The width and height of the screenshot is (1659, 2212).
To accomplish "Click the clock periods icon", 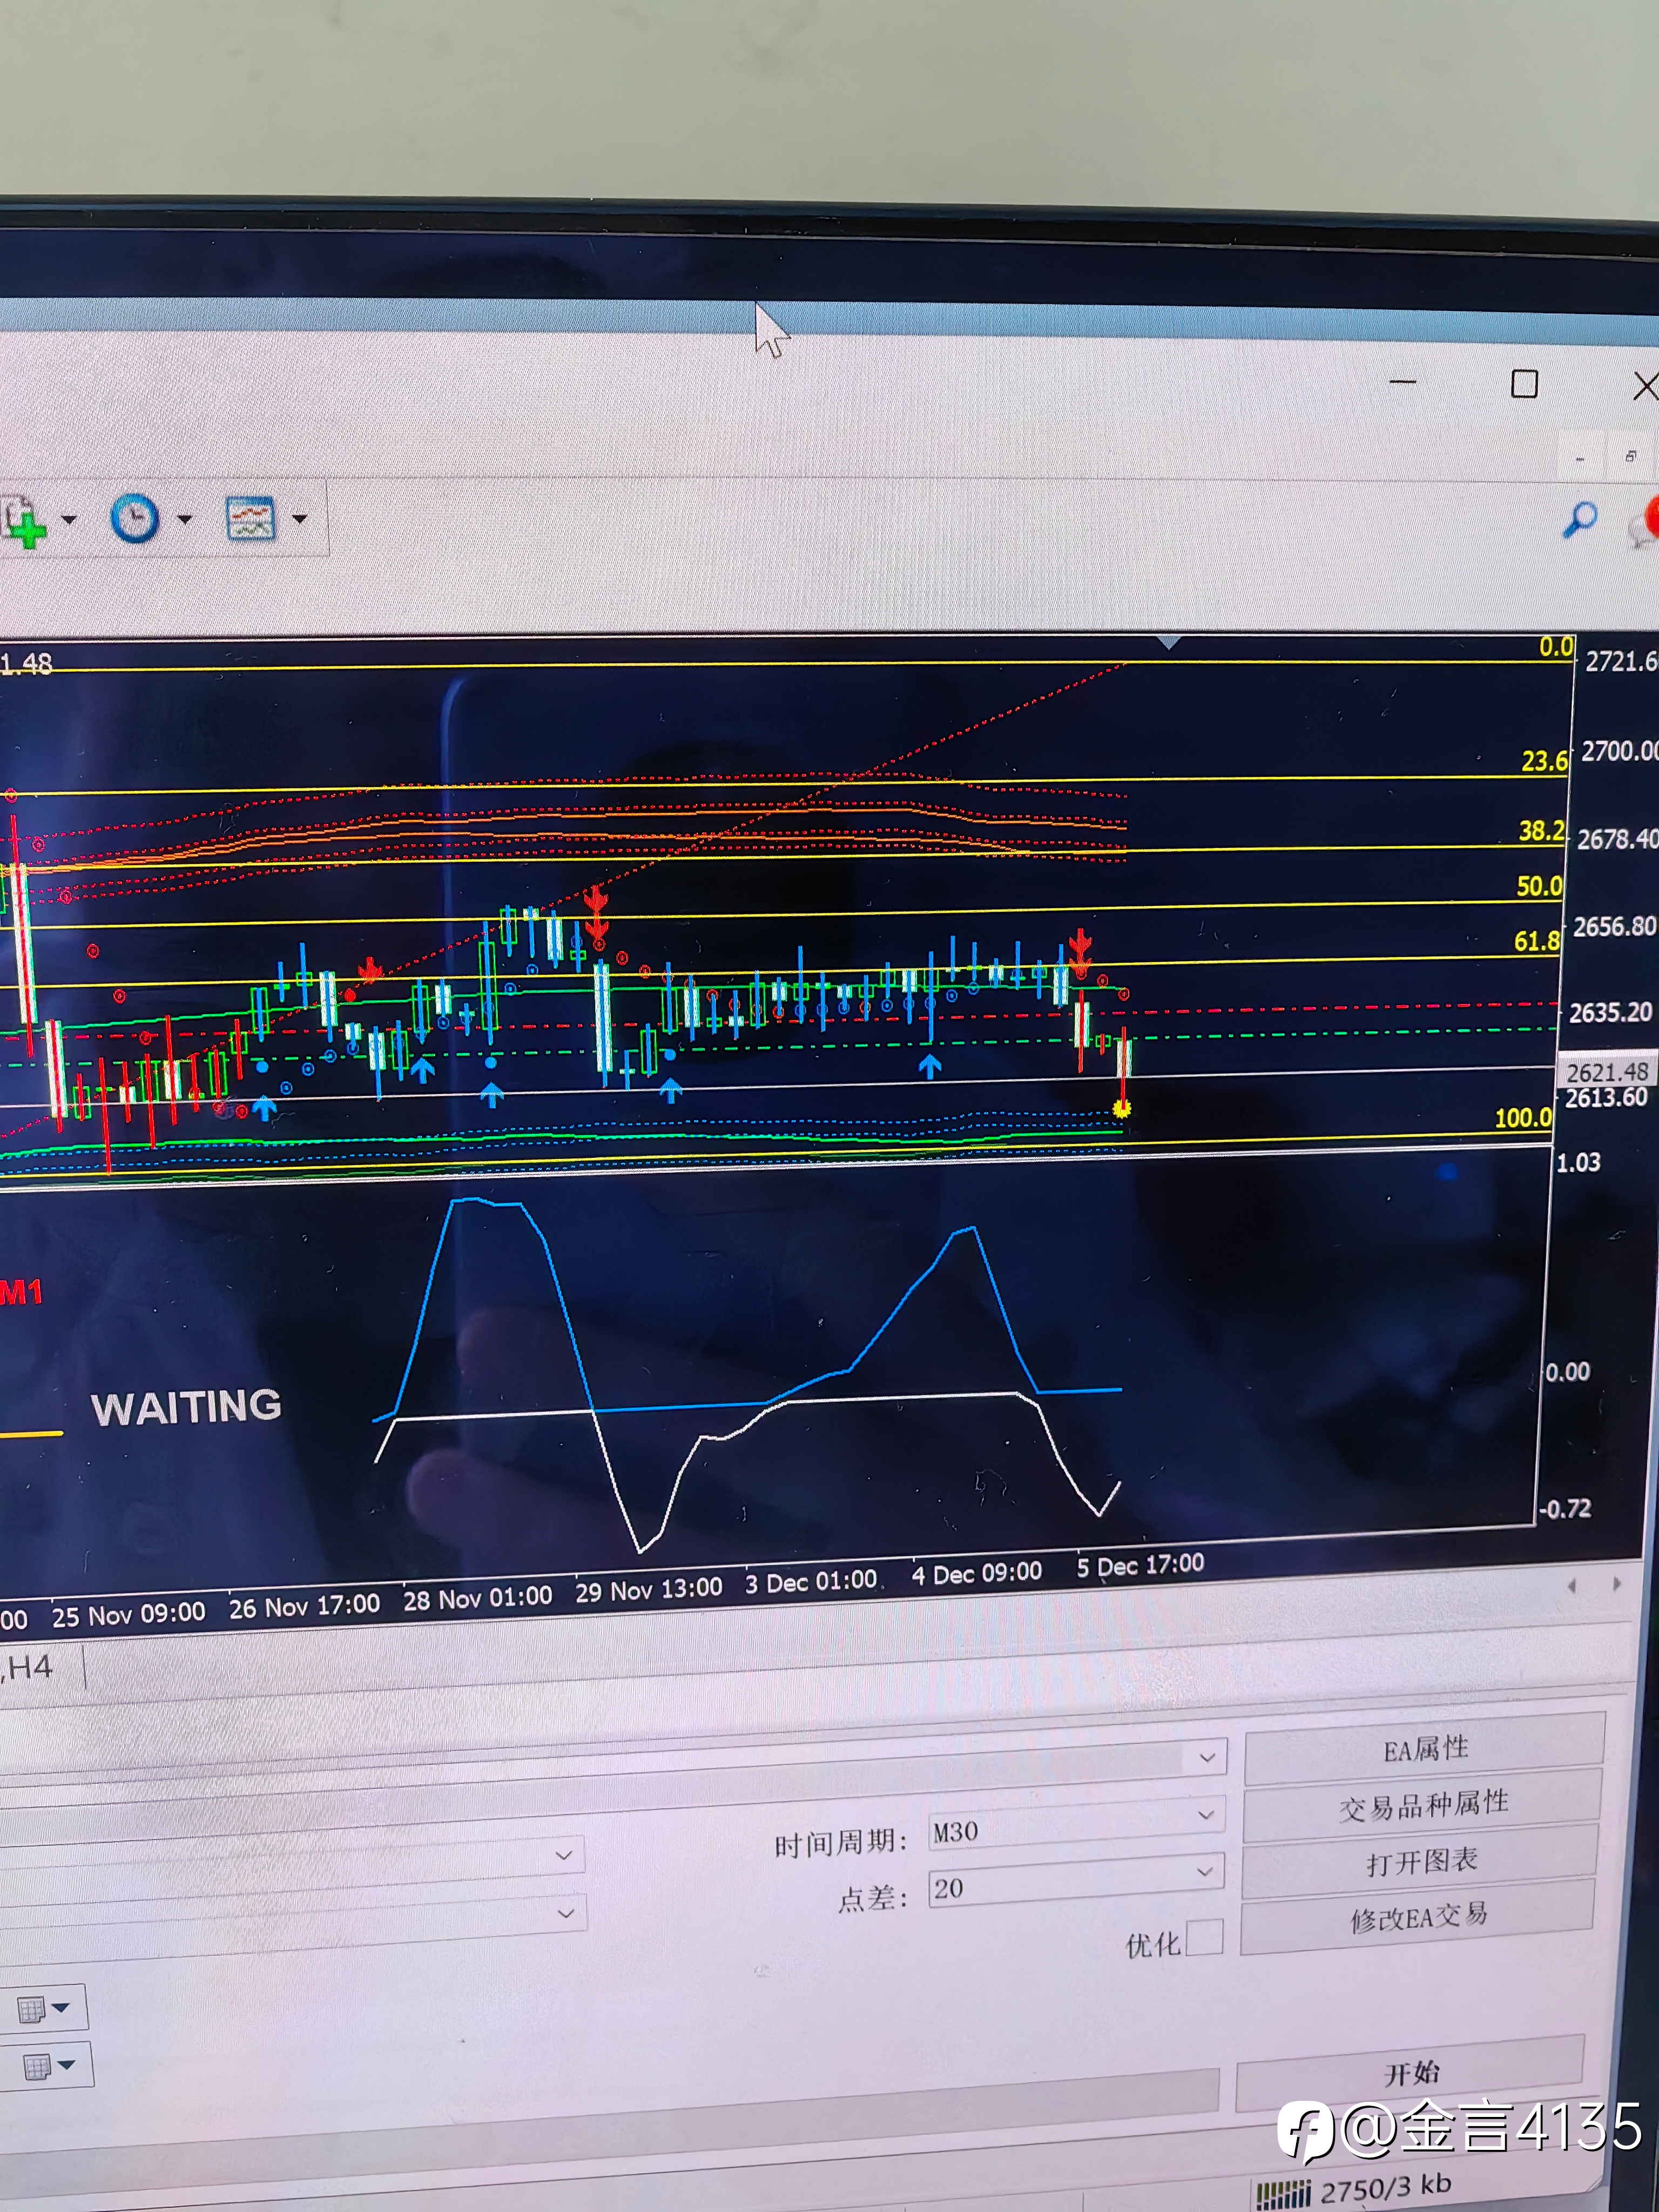I will (x=134, y=519).
